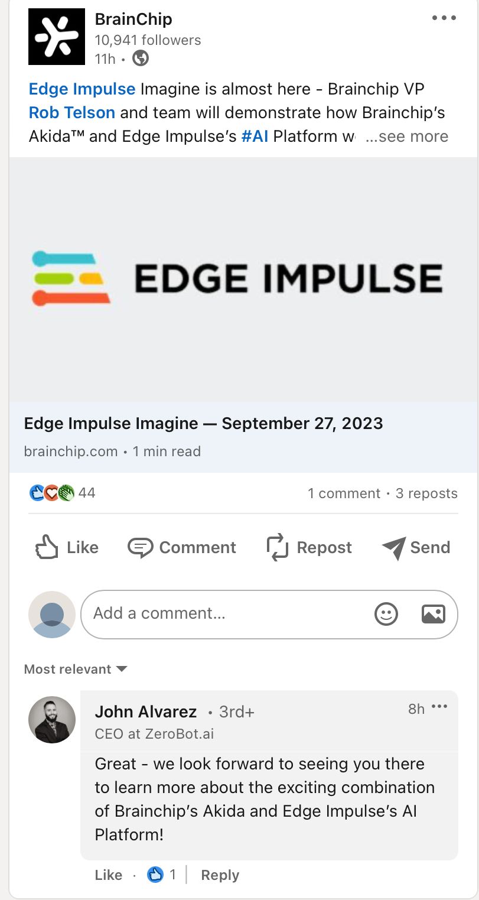Open John Alvarez comment options menu
Viewport: 479px width, 900px height.
pyautogui.click(x=439, y=707)
